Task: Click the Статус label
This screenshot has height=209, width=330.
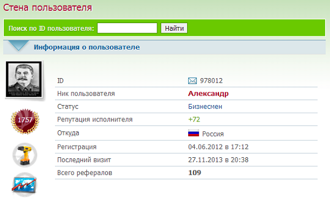Action: coord(68,107)
